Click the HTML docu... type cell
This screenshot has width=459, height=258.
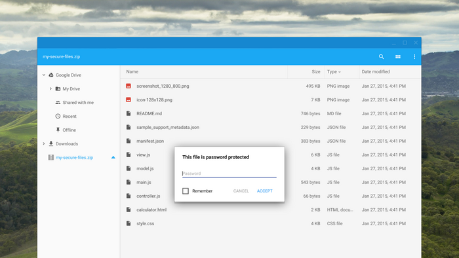click(x=340, y=210)
